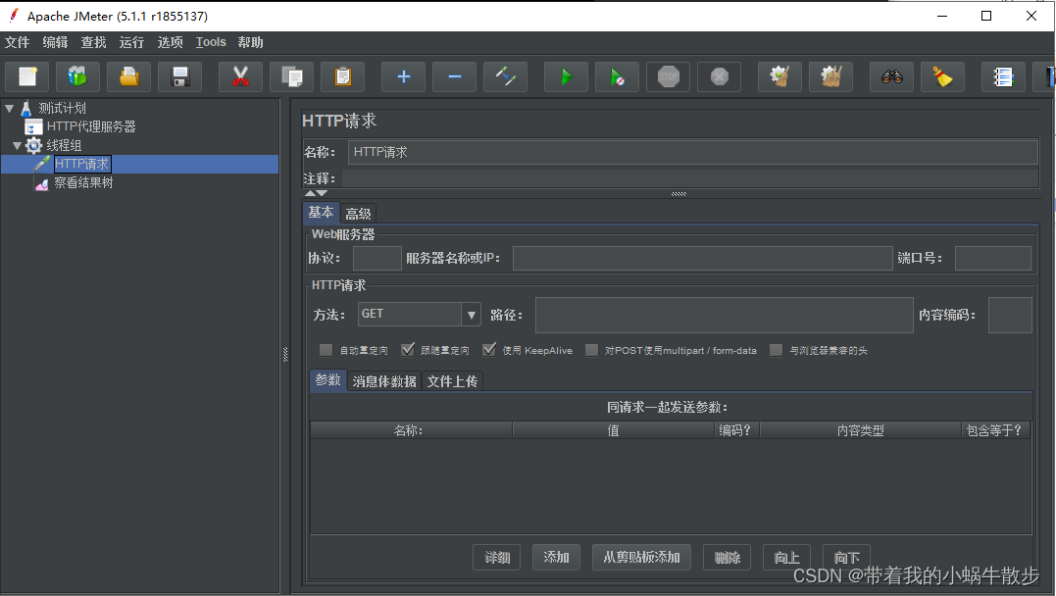1056x596 pixels.
Task: Uncheck the 使用 KeepAlive checkbox
Action: 489,350
